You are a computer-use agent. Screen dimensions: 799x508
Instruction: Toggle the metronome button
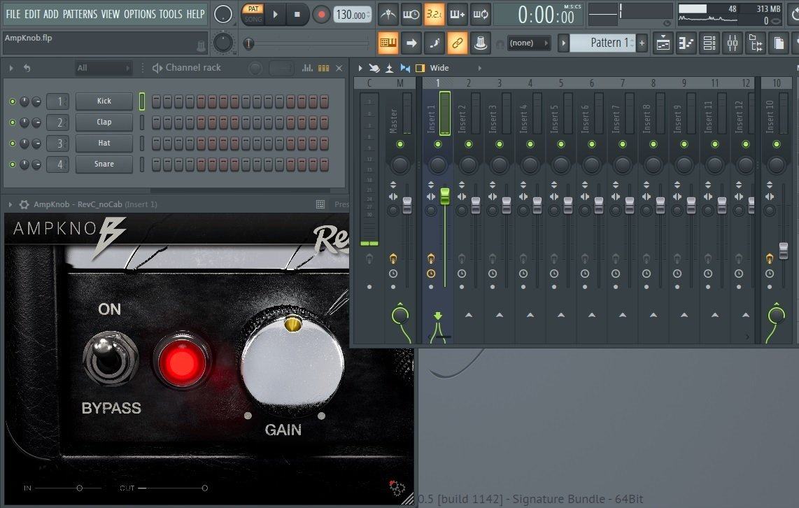click(388, 15)
